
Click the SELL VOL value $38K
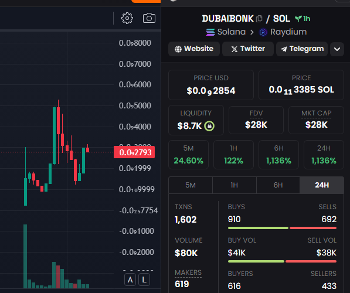click(x=327, y=253)
